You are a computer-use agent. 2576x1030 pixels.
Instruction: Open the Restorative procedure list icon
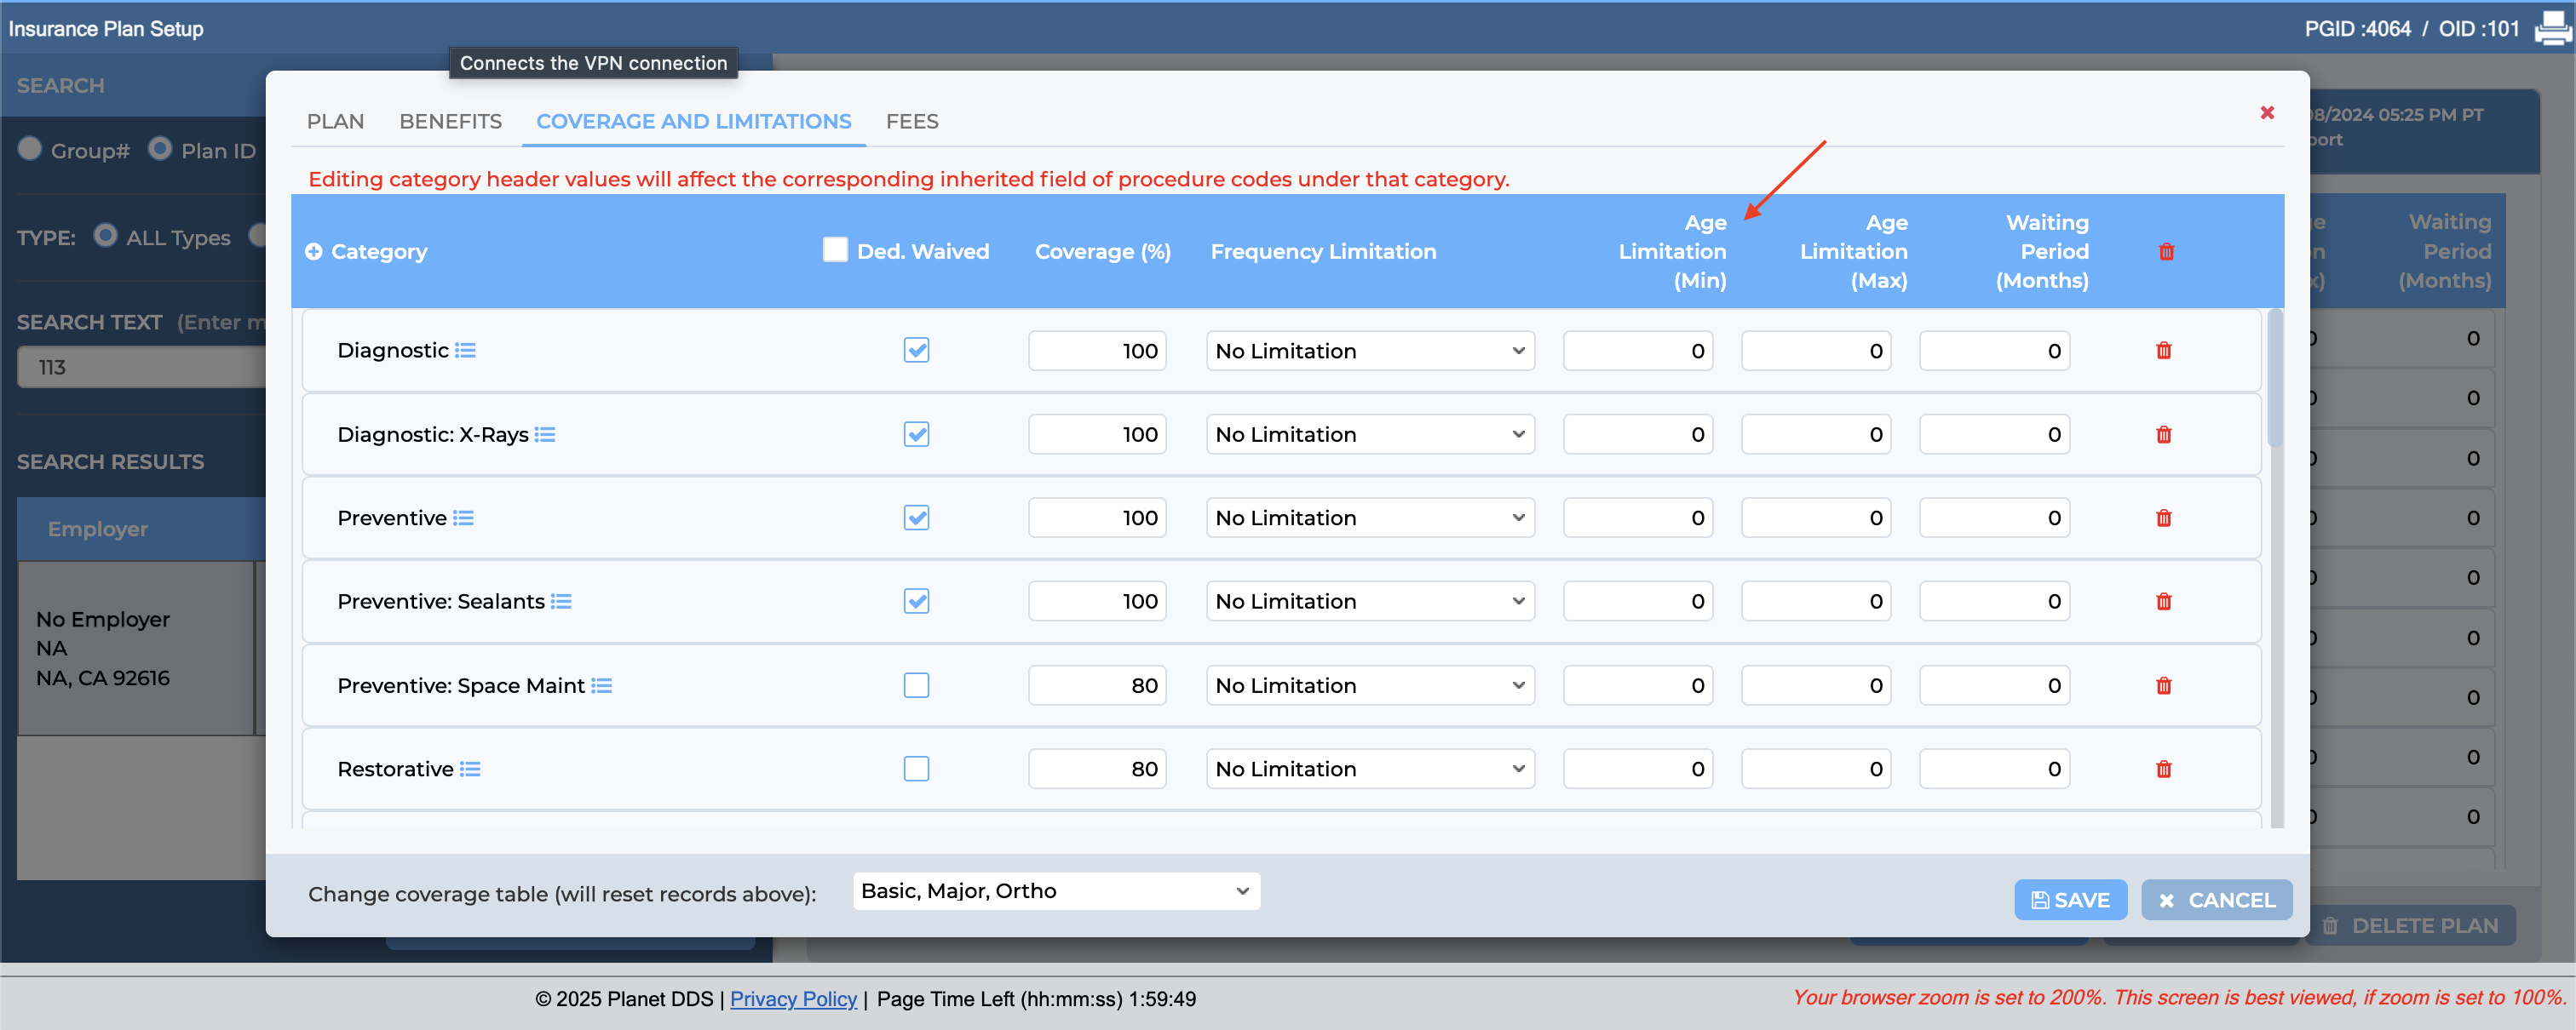[x=470, y=770]
